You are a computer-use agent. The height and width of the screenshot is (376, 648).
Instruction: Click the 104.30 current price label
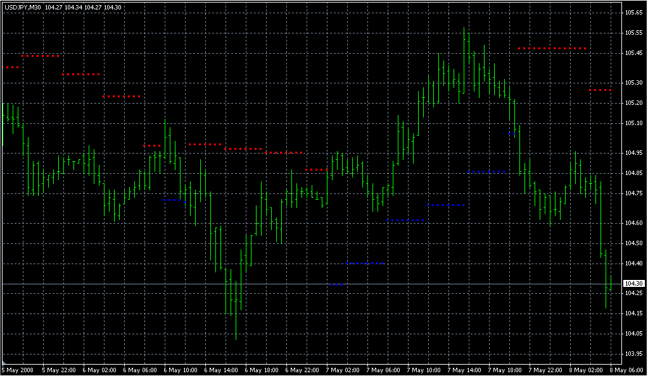coord(633,284)
